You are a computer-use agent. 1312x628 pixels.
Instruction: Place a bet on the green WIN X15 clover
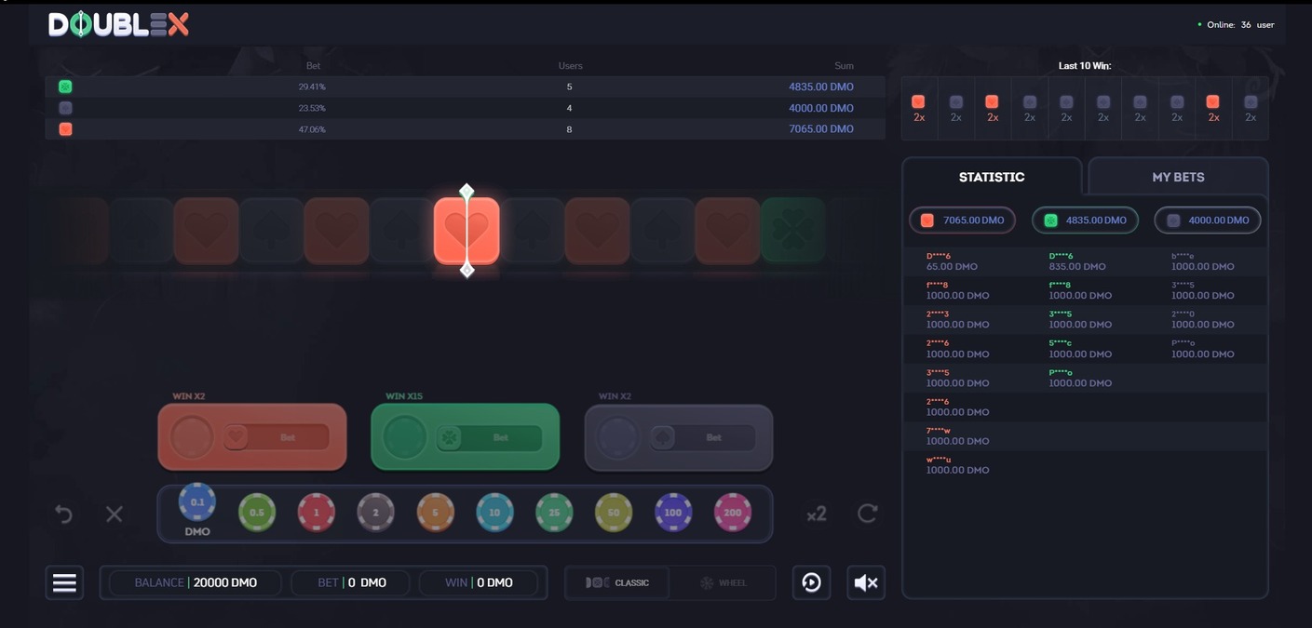coord(465,437)
